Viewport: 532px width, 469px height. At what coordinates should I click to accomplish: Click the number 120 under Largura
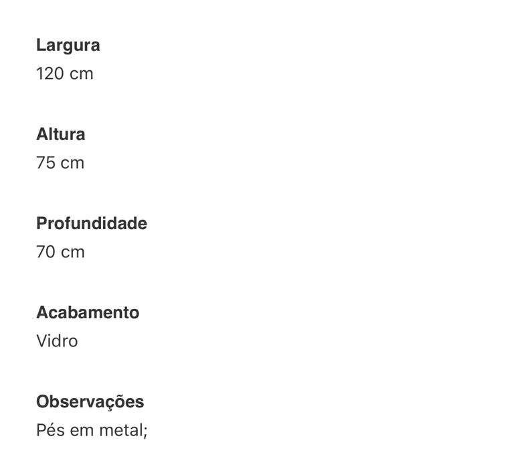click(x=50, y=74)
